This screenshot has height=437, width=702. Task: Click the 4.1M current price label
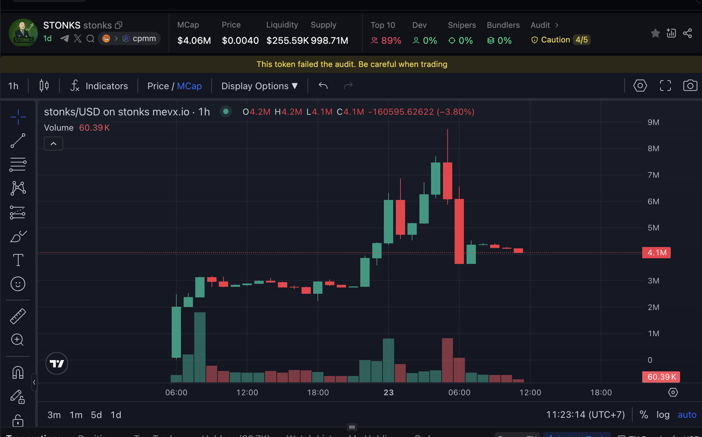click(x=657, y=253)
